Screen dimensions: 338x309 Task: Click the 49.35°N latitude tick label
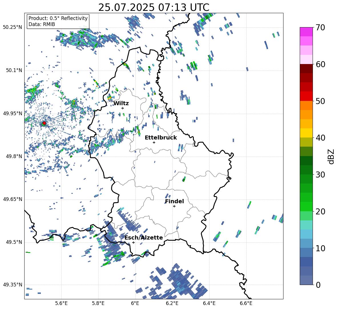(x=13, y=285)
